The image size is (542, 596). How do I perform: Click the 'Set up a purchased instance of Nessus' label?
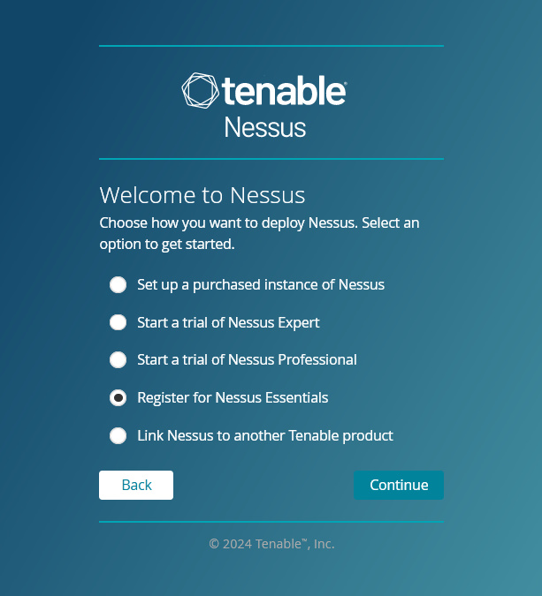point(261,285)
